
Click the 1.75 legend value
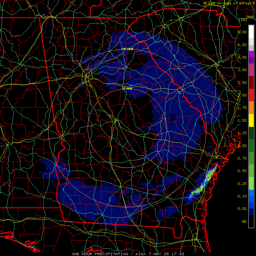242,108
